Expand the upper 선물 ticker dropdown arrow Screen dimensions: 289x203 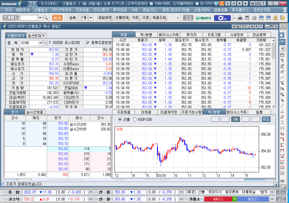point(181,192)
